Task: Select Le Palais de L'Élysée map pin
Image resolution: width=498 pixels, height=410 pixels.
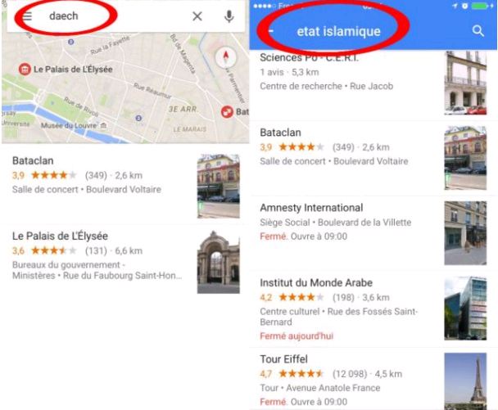Action: point(25,69)
